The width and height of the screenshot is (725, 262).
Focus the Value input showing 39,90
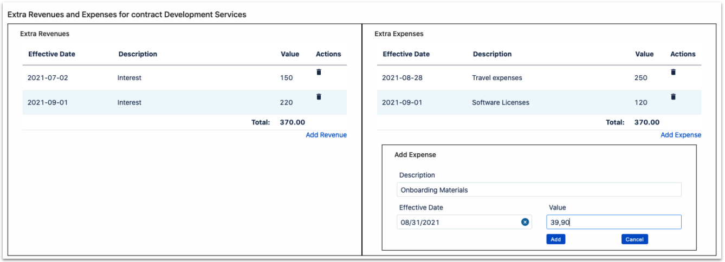point(613,222)
